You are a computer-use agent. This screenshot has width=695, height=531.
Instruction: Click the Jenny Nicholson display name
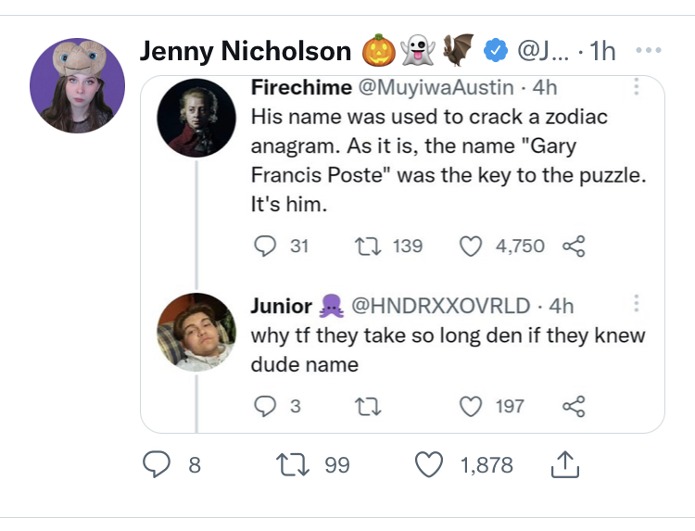(246, 51)
